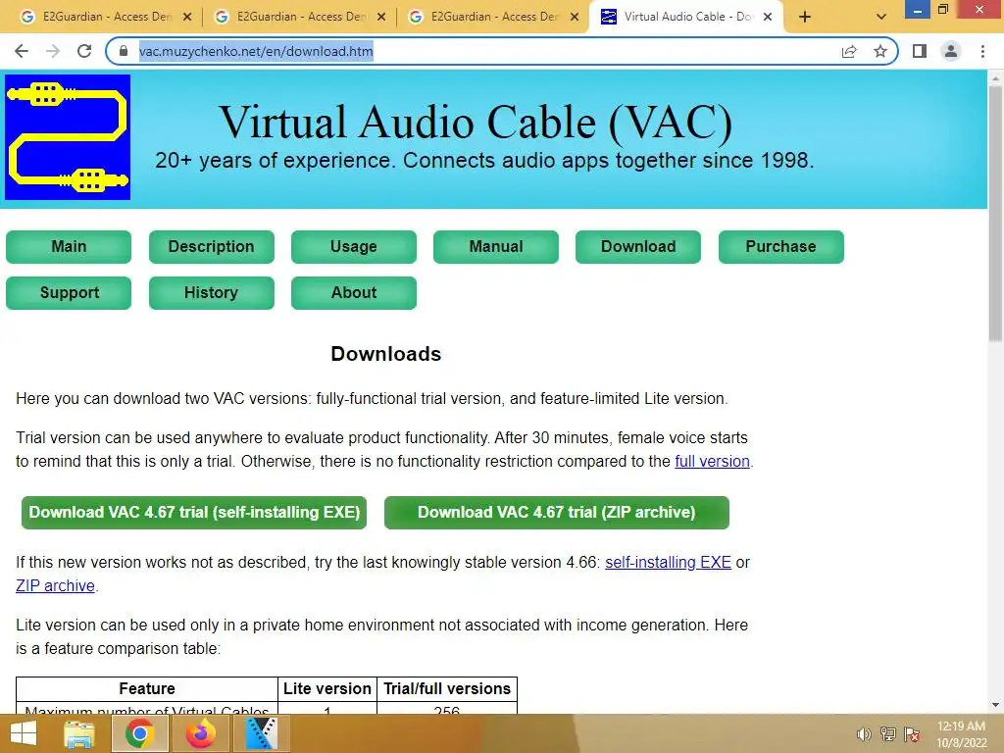
Task: Click the share page icon in address bar
Action: (849, 51)
